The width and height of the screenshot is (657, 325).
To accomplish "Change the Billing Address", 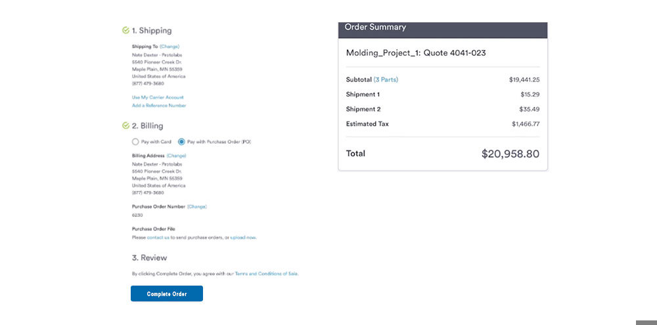I will [177, 156].
